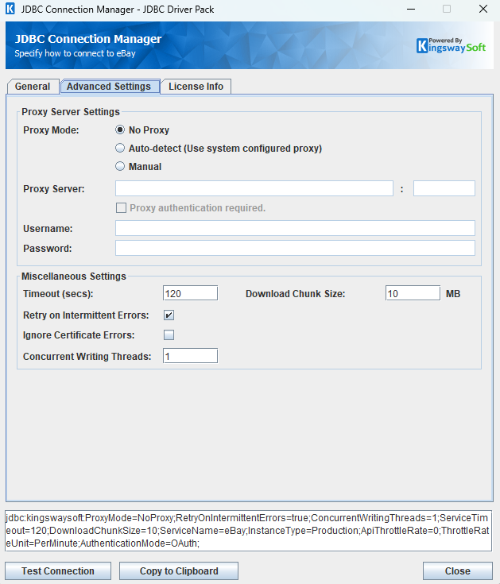Click the Powered By KingswaySoft logo
500x584 pixels.
pyautogui.click(x=451, y=45)
